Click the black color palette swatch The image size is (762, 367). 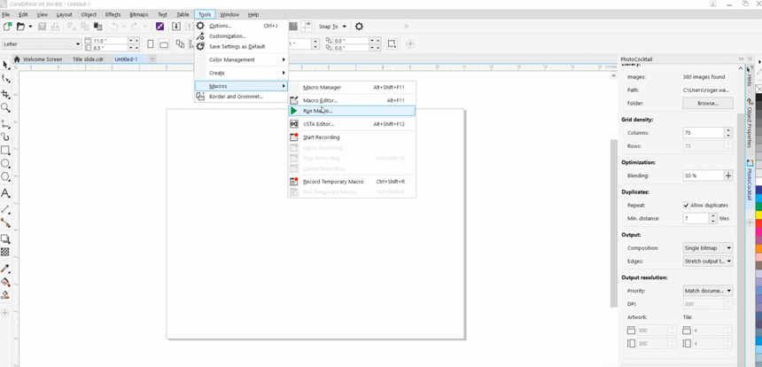758,98
